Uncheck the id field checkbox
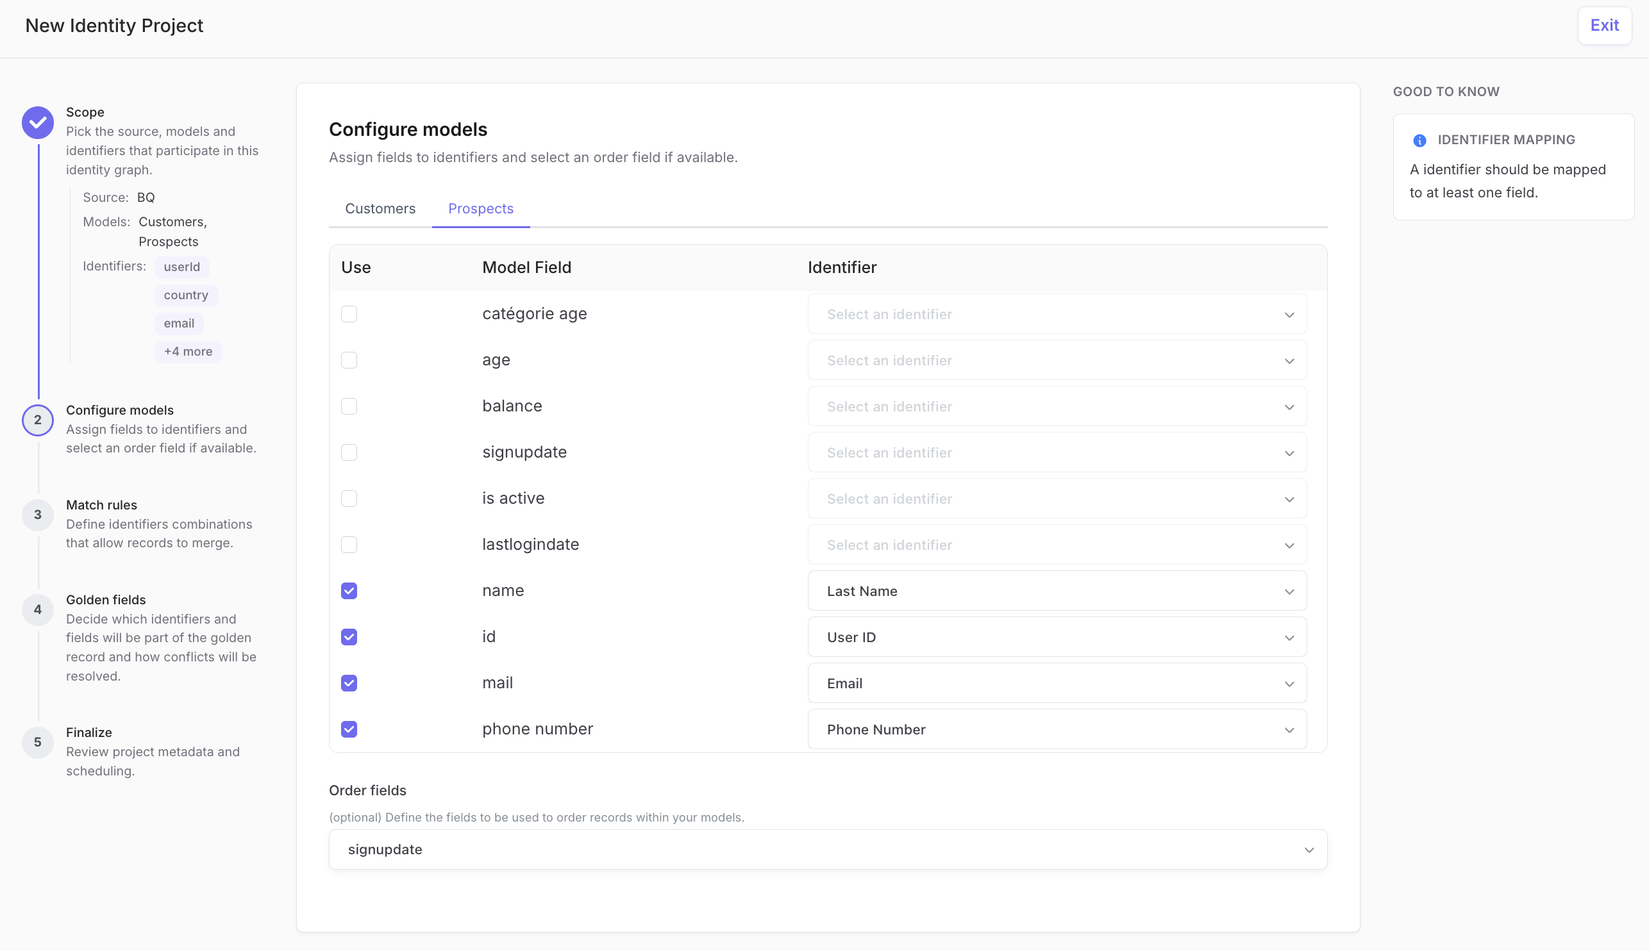1649x951 pixels. (349, 638)
